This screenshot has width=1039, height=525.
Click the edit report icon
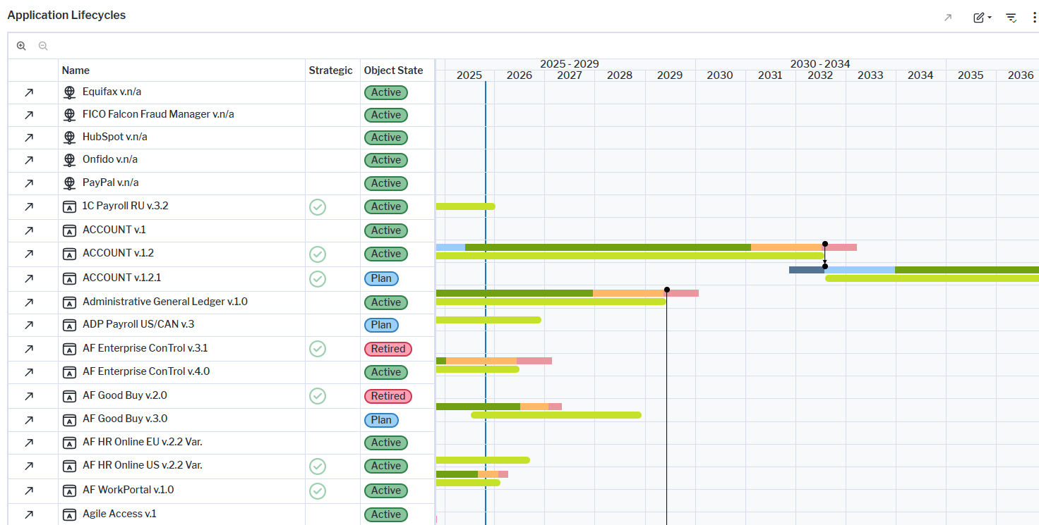pos(978,17)
